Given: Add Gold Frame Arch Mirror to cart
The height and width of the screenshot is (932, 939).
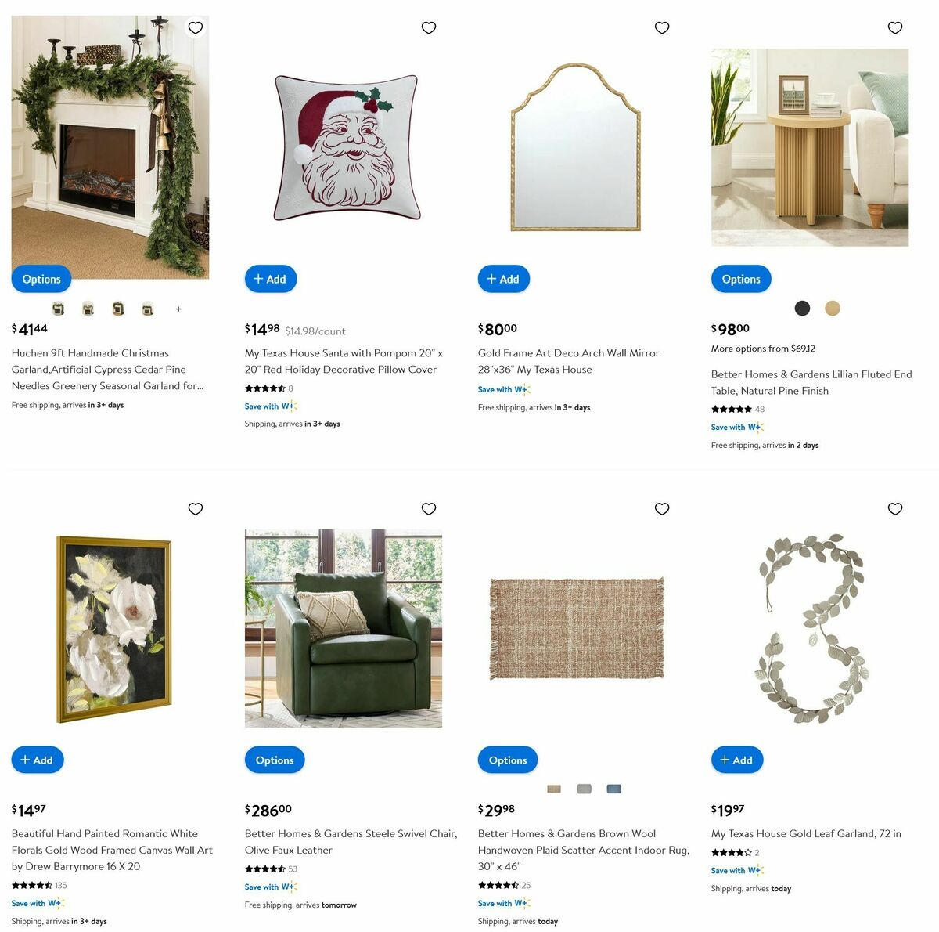Looking at the screenshot, I should (504, 279).
